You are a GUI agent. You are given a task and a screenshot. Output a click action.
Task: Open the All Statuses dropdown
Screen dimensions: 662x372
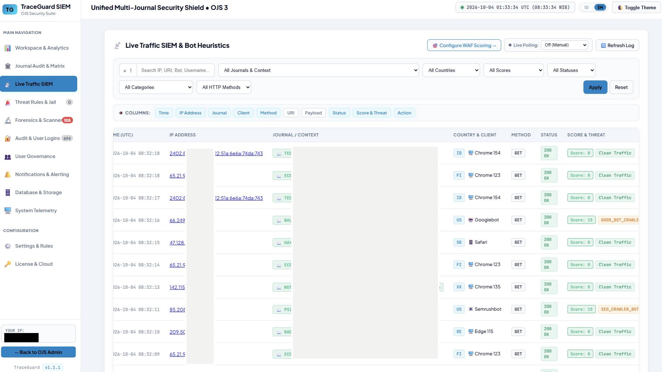(x=571, y=71)
